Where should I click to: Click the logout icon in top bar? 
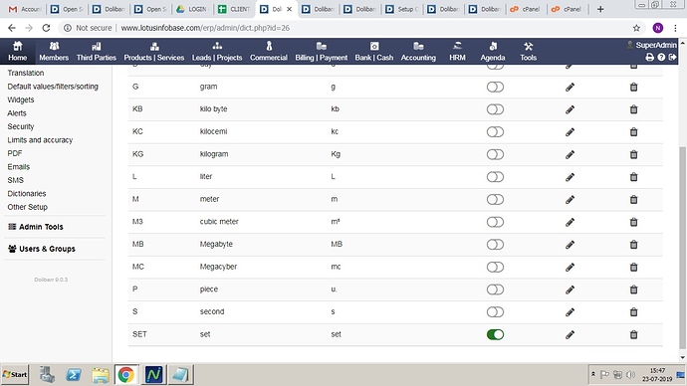672,58
